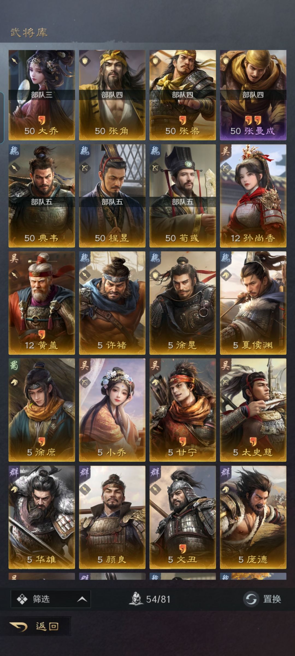The image size is (295, 656).
Task: Expand the 筛选 filter dropdown
Action: [51, 599]
